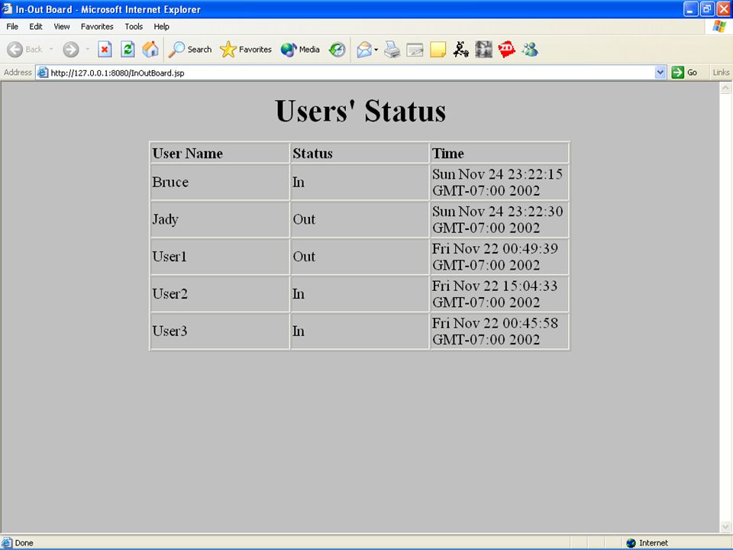Refresh the page with the Refresh icon

(128, 49)
